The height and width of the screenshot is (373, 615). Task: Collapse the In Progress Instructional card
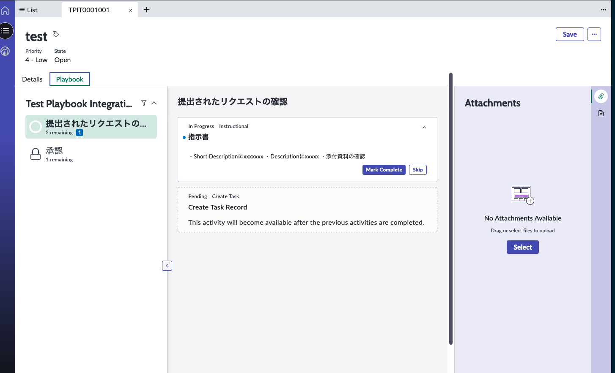(x=424, y=127)
